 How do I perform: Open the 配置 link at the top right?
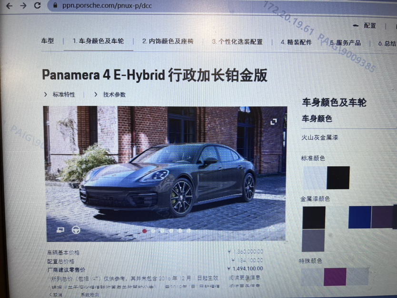370,26
